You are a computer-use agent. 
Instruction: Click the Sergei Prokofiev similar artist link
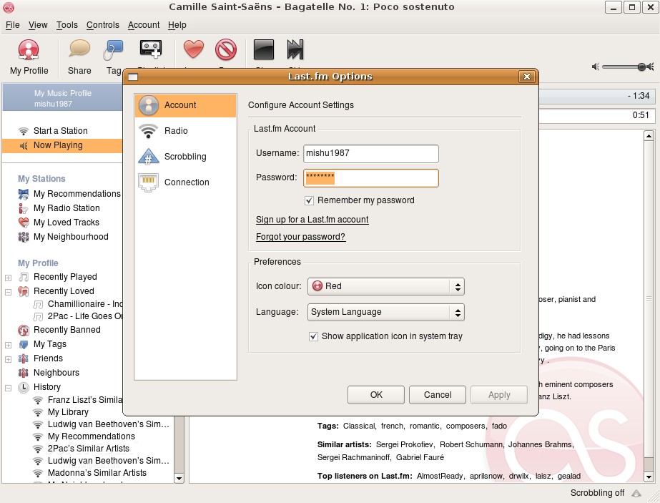(404, 444)
